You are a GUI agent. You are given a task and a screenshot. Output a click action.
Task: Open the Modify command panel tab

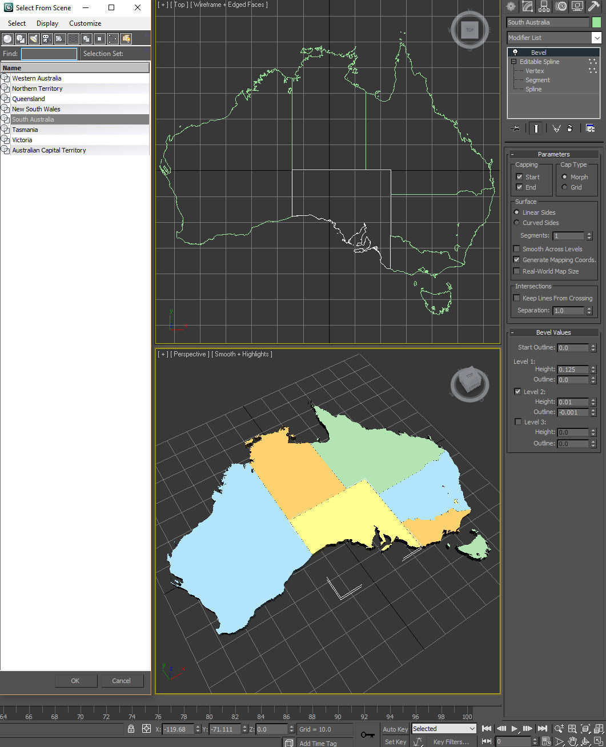point(527,6)
